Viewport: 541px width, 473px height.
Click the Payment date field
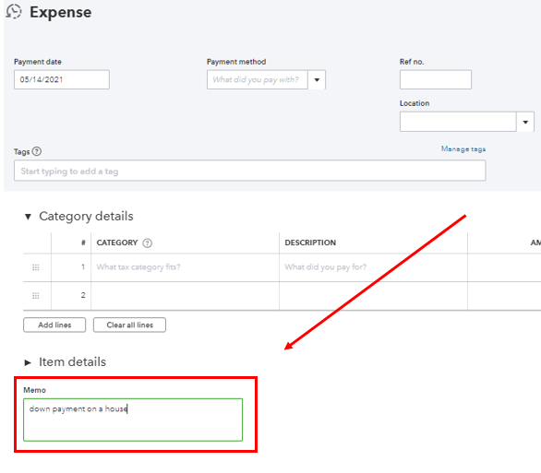click(x=62, y=79)
